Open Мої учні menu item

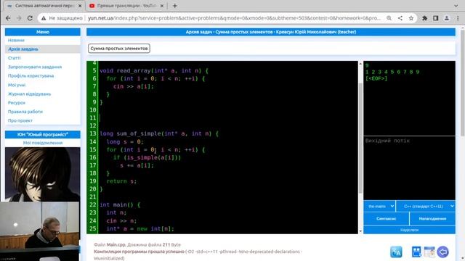[17, 85]
